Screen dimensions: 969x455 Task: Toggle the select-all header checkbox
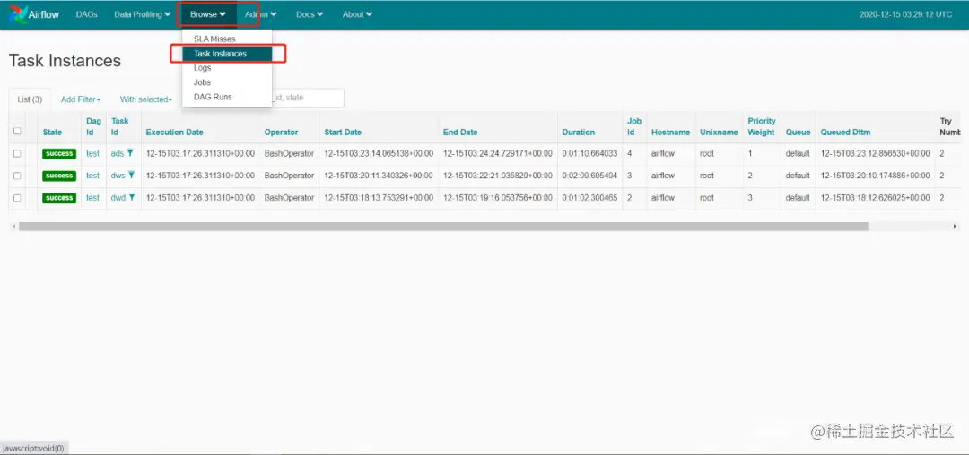[17, 131]
